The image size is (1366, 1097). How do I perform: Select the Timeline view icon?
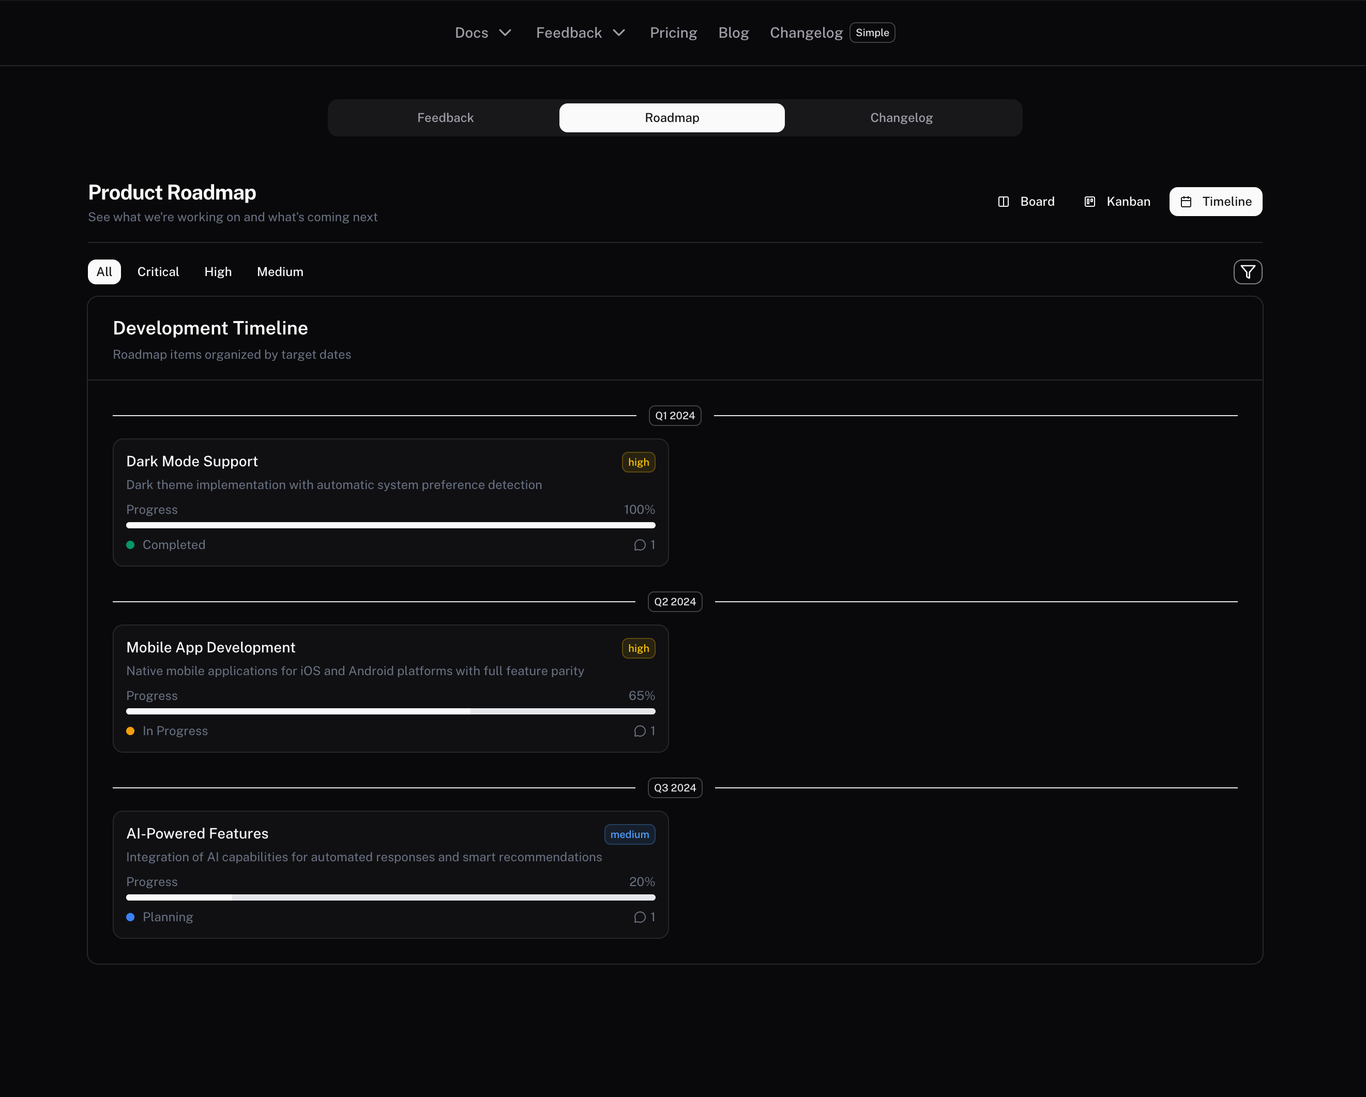[1186, 202]
